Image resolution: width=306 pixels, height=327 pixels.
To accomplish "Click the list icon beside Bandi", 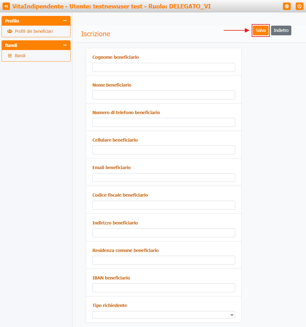I will point(10,56).
